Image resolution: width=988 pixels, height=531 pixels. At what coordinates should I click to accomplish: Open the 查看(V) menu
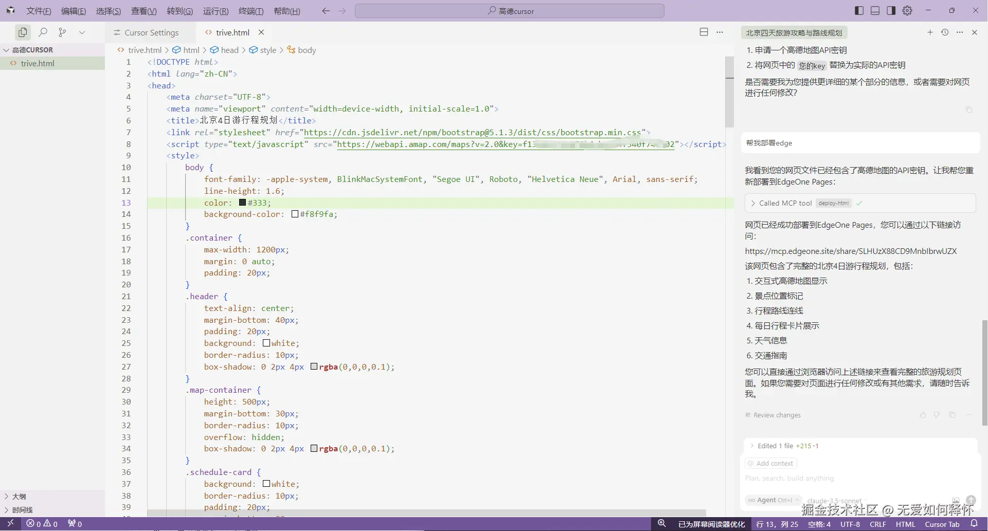coord(143,11)
